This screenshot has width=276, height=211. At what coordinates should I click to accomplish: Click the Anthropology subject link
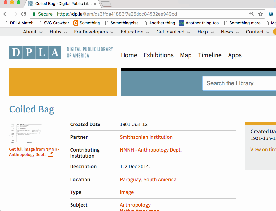pyautogui.click(x=135, y=205)
